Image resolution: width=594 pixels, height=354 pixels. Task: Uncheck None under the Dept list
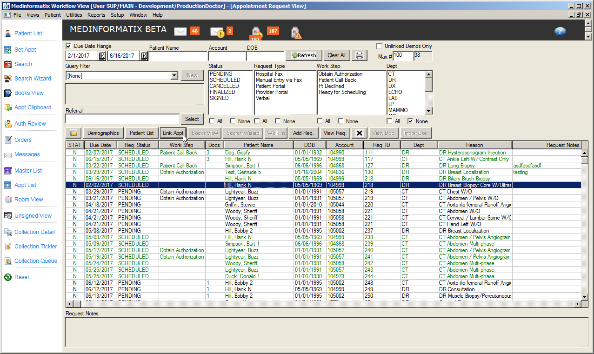410,121
